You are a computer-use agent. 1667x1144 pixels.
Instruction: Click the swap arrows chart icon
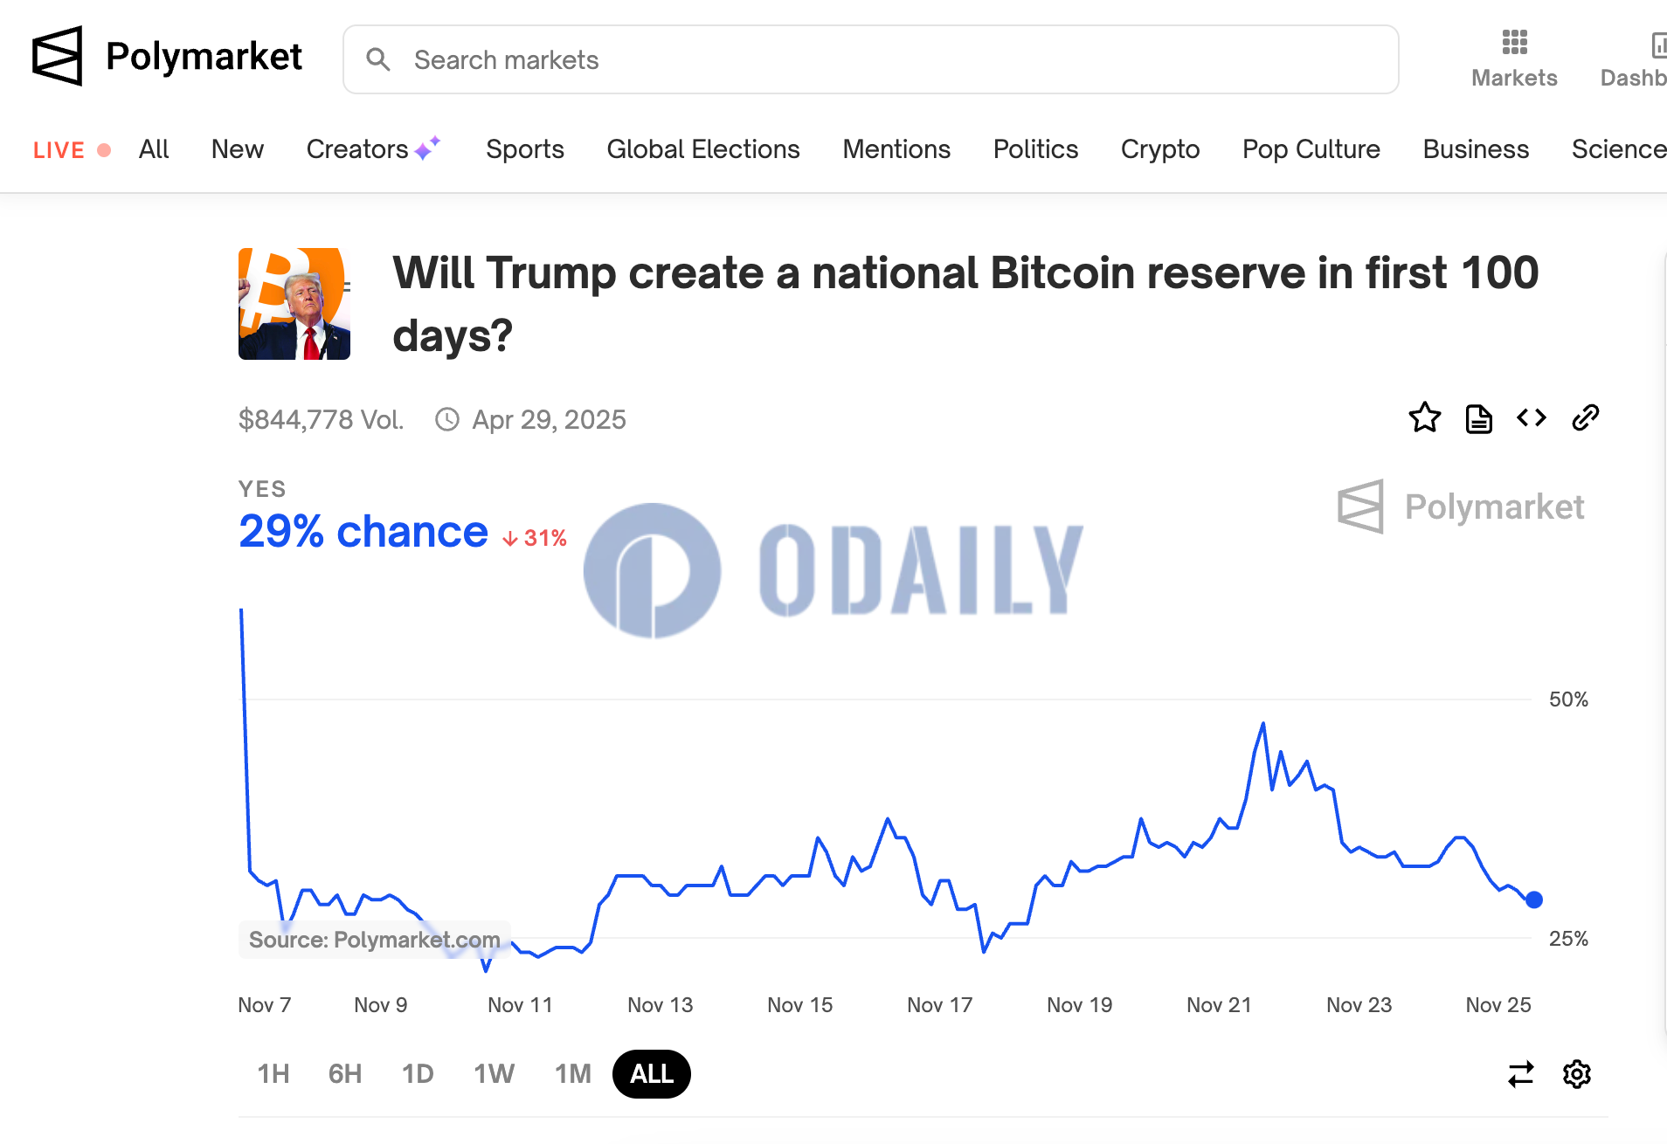pos(1520,1074)
